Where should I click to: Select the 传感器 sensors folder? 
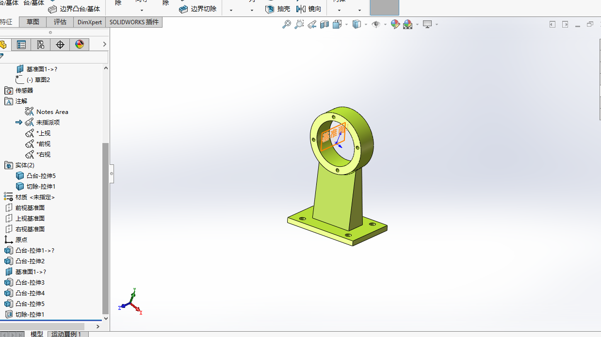pyautogui.click(x=24, y=91)
